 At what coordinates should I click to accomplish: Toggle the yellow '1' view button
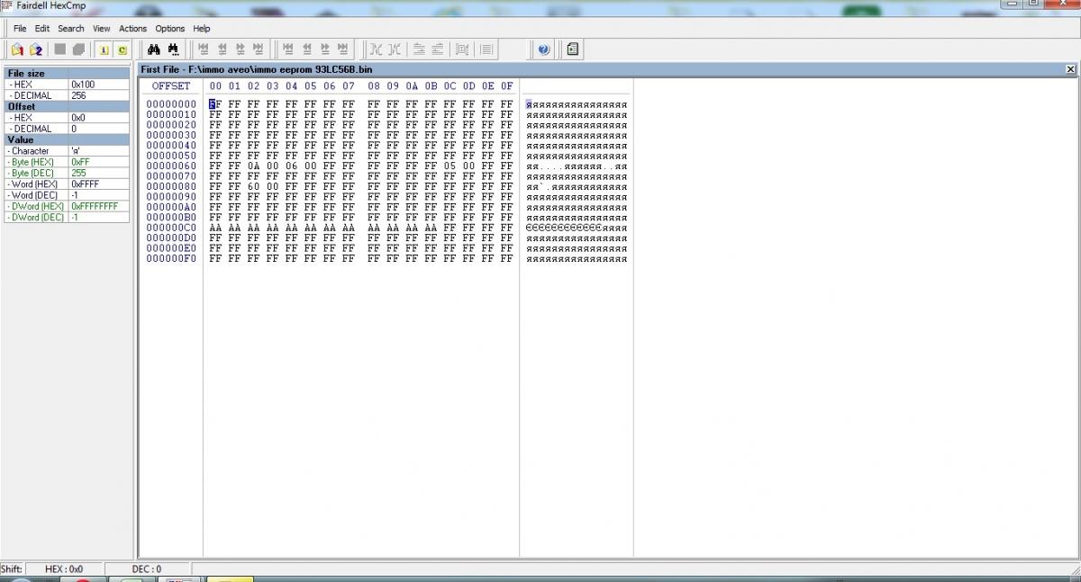click(104, 49)
